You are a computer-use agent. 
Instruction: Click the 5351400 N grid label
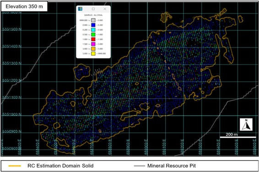click(x=12, y=46)
